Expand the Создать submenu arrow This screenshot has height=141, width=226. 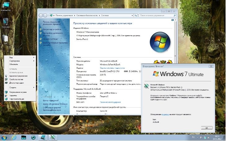pos(34,88)
